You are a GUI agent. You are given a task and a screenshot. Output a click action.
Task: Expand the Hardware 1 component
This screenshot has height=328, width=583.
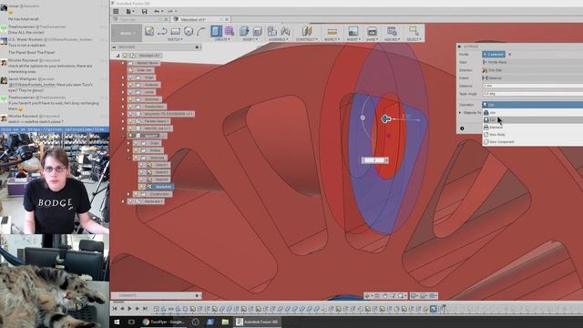pyautogui.click(x=123, y=201)
